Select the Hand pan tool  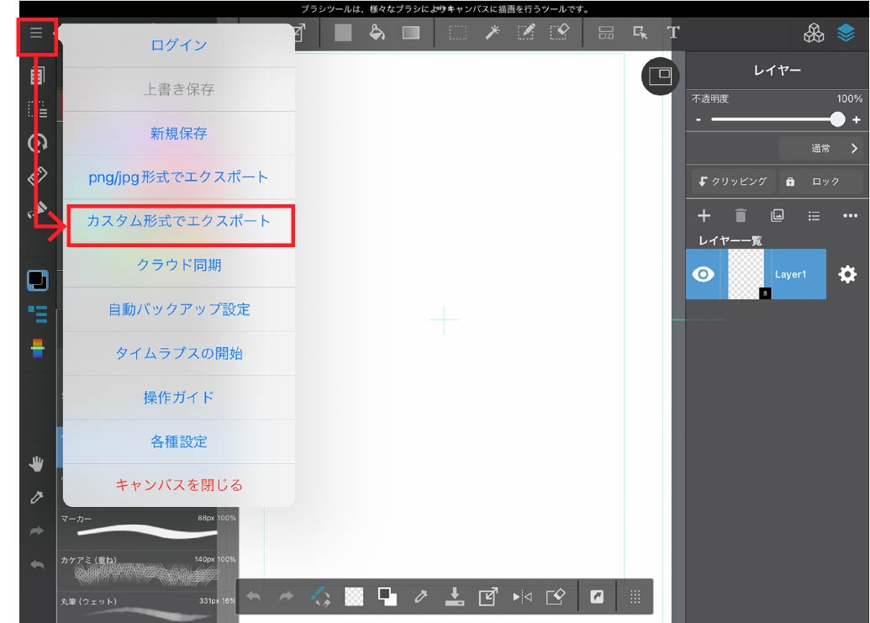coord(37,463)
